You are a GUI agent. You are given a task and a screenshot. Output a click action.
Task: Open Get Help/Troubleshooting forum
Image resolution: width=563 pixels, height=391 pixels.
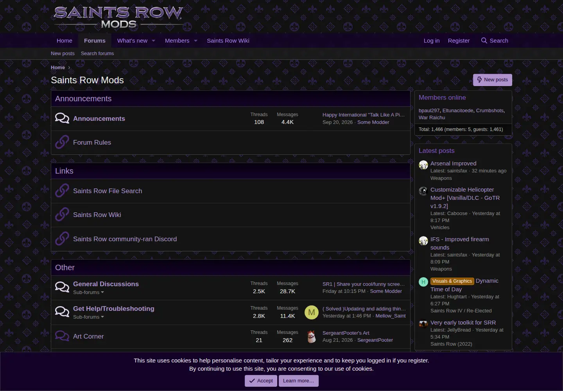click(114, 308)
